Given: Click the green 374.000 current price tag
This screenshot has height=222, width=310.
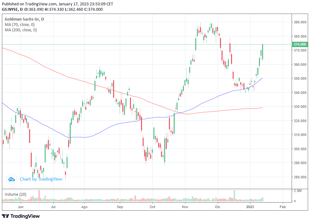Looking at the screenshot, I should (x=300, y=44).
